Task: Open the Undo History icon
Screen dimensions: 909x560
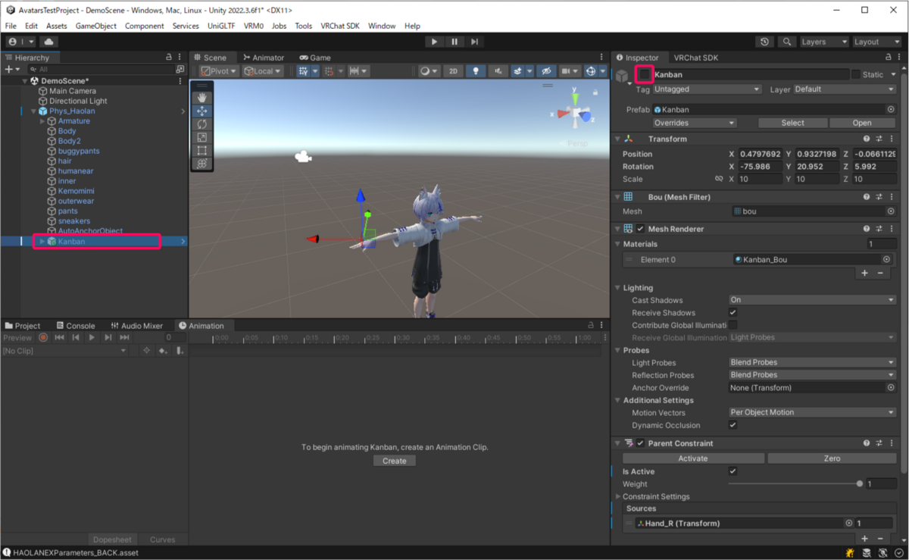Action: click(x=765, y=42)
